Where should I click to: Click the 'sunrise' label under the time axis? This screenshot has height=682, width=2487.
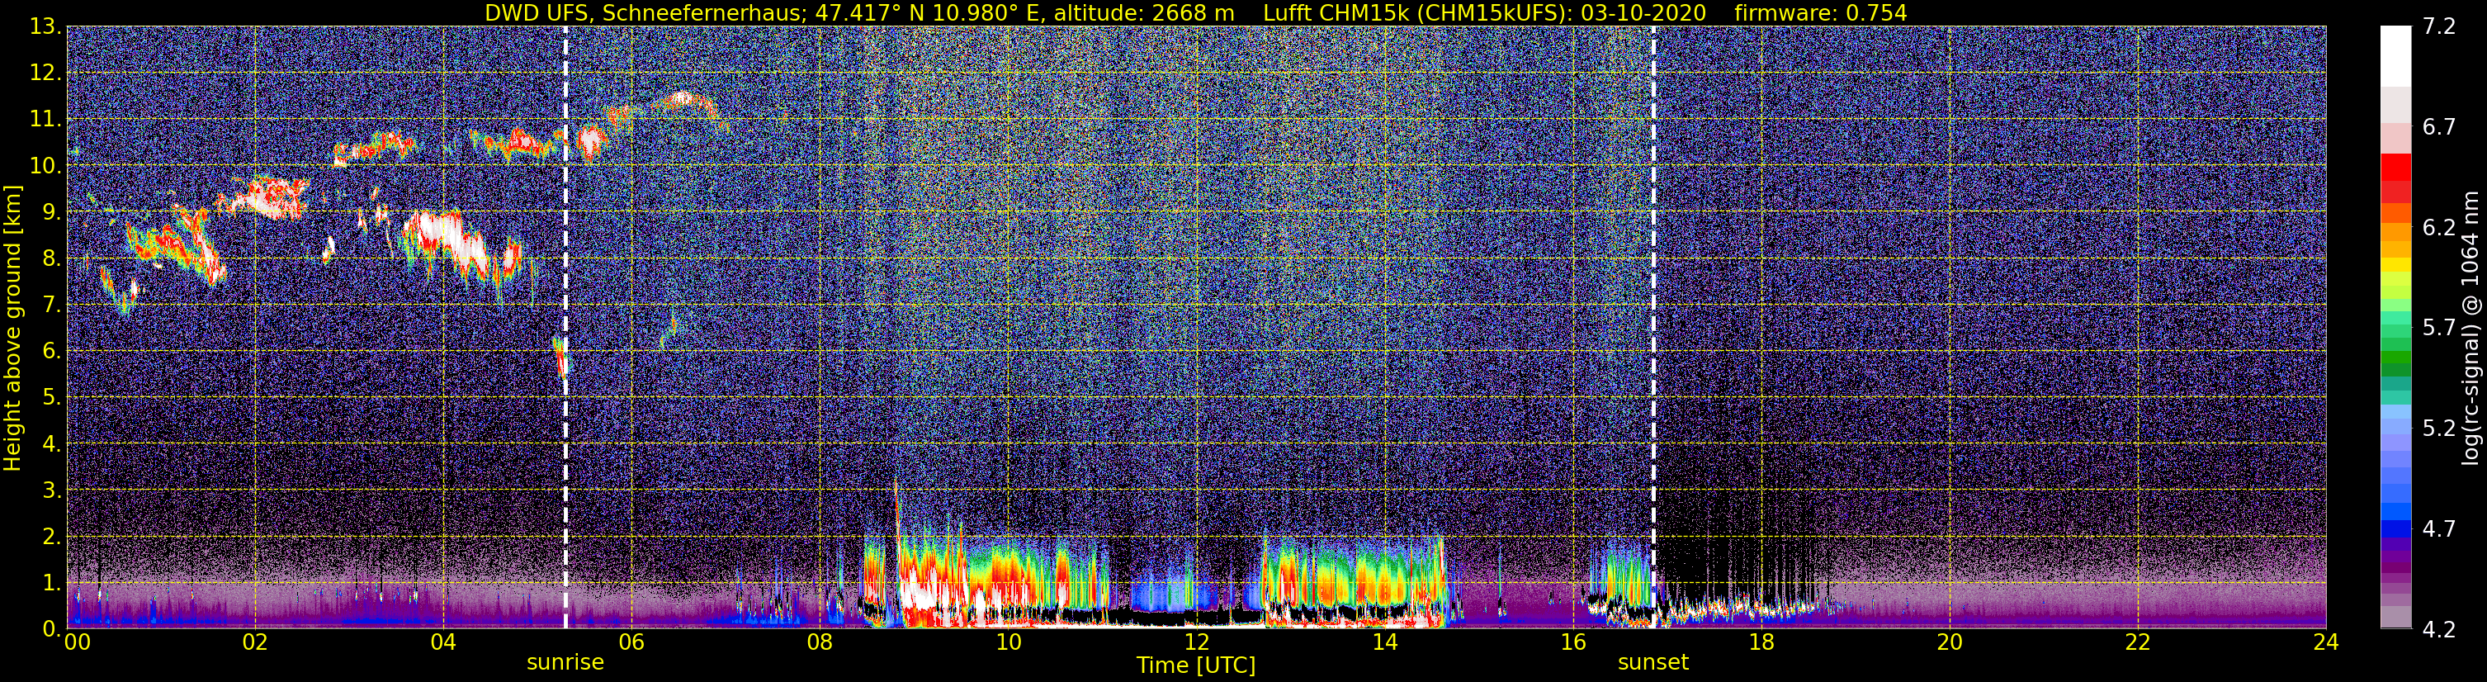click(x=565, y=663)
